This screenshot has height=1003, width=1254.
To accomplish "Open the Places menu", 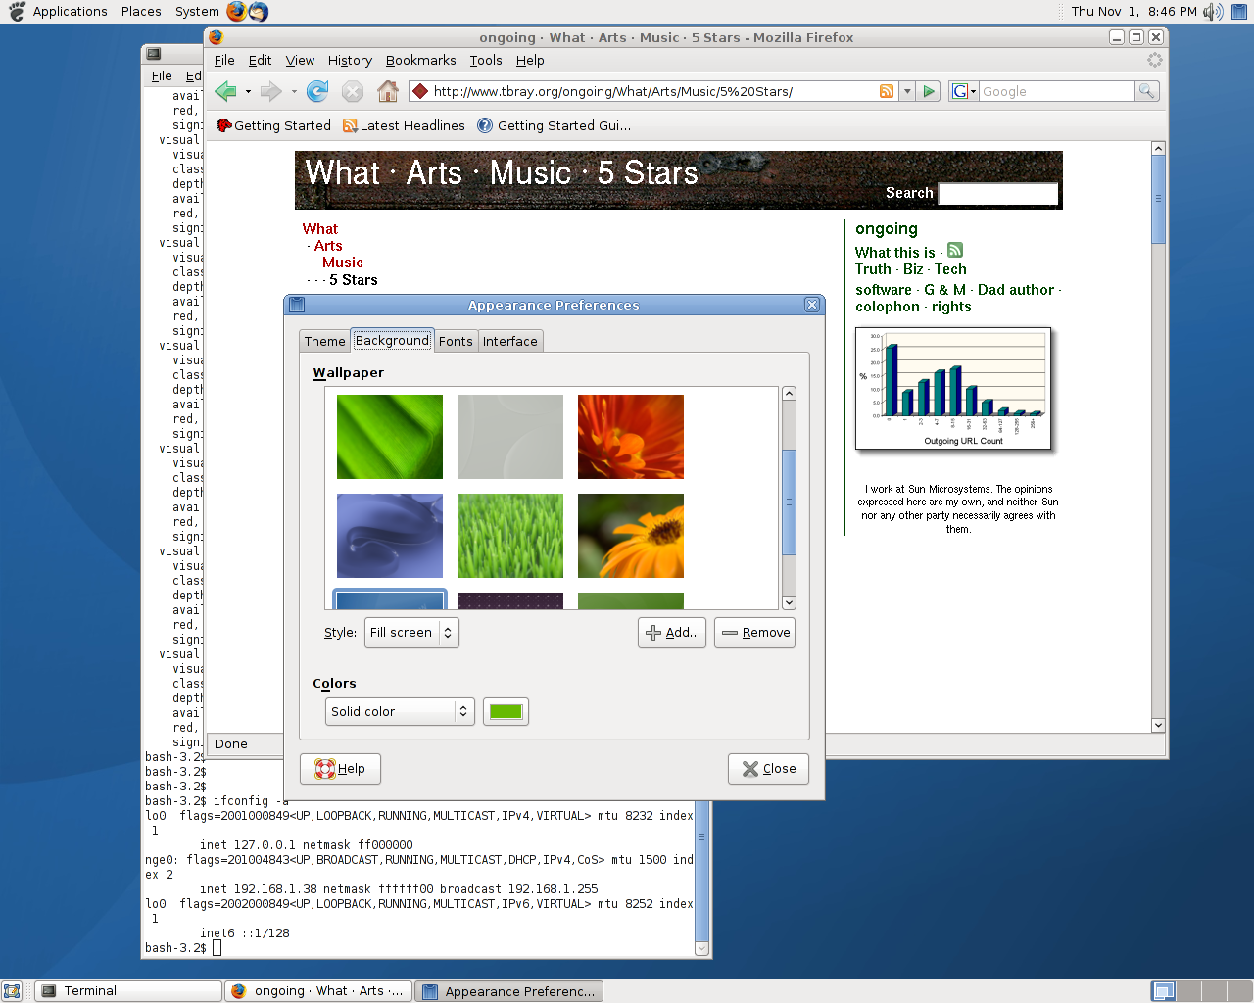I will pyautogui.click(x=141, y=11).
